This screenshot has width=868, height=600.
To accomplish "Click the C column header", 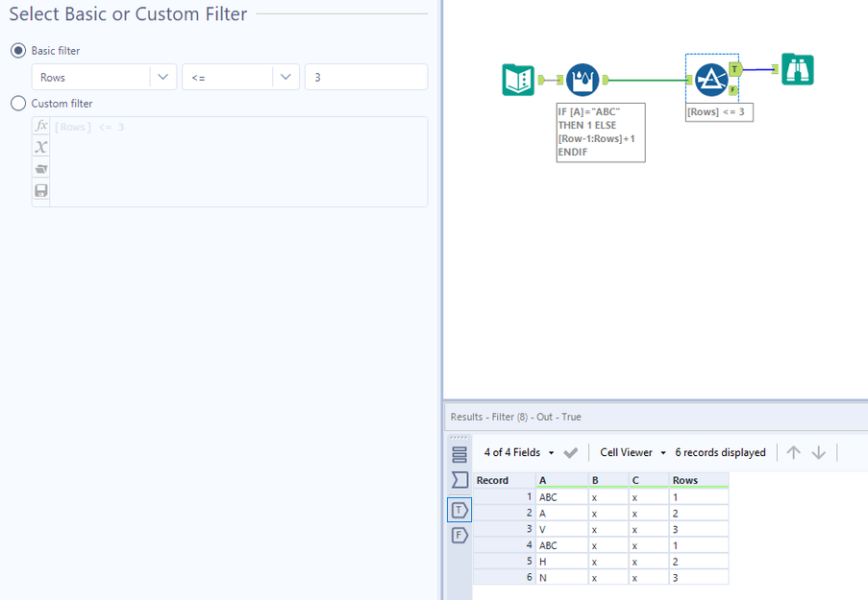I will [x=648, y=480].
